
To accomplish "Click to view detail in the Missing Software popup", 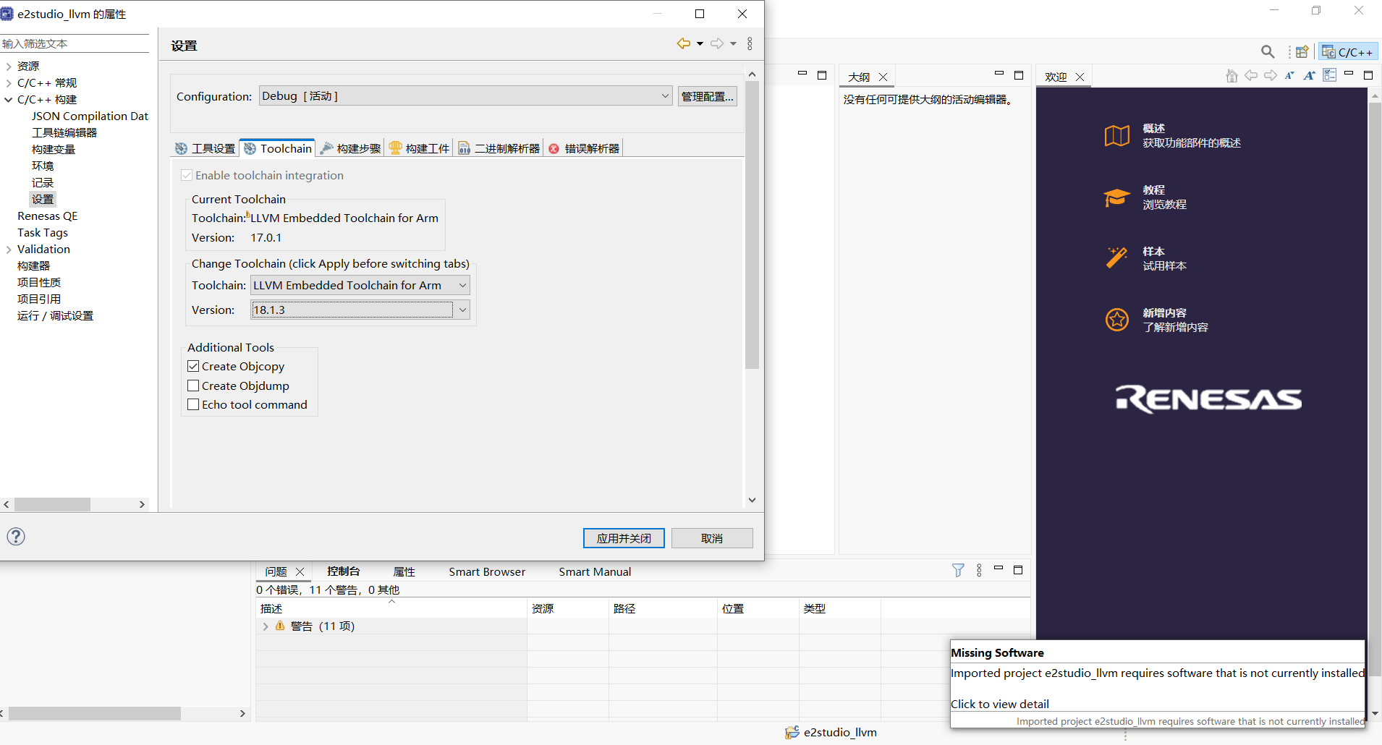I will click(999, 704).
